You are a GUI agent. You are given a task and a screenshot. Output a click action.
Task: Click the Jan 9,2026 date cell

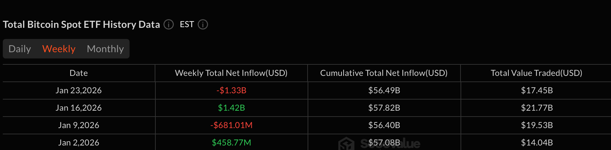tap(79, 125)
